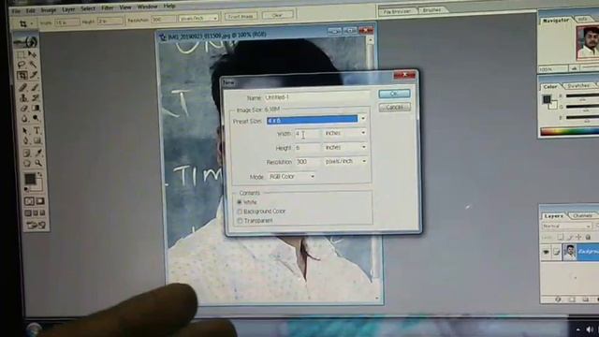Screen dimensions: 599x337
Task: Select the Path Selection tool
Action: (25, 131)
